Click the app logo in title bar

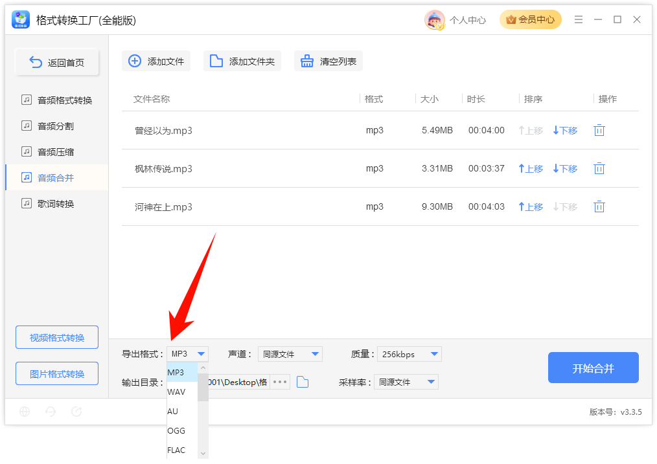(x=21, y=19)
